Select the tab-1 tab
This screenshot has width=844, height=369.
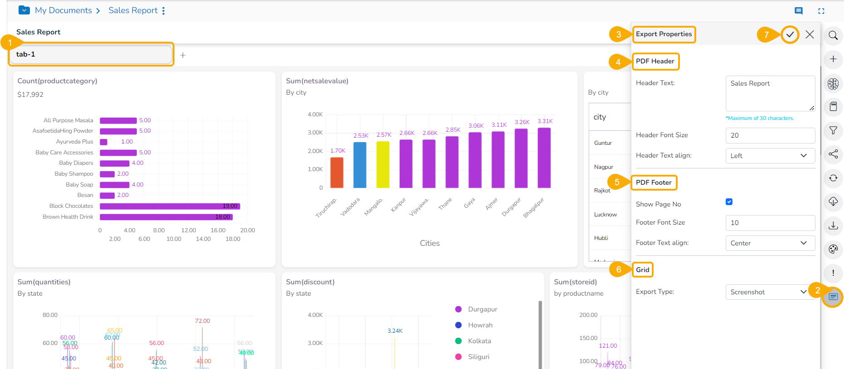(91, 54)
